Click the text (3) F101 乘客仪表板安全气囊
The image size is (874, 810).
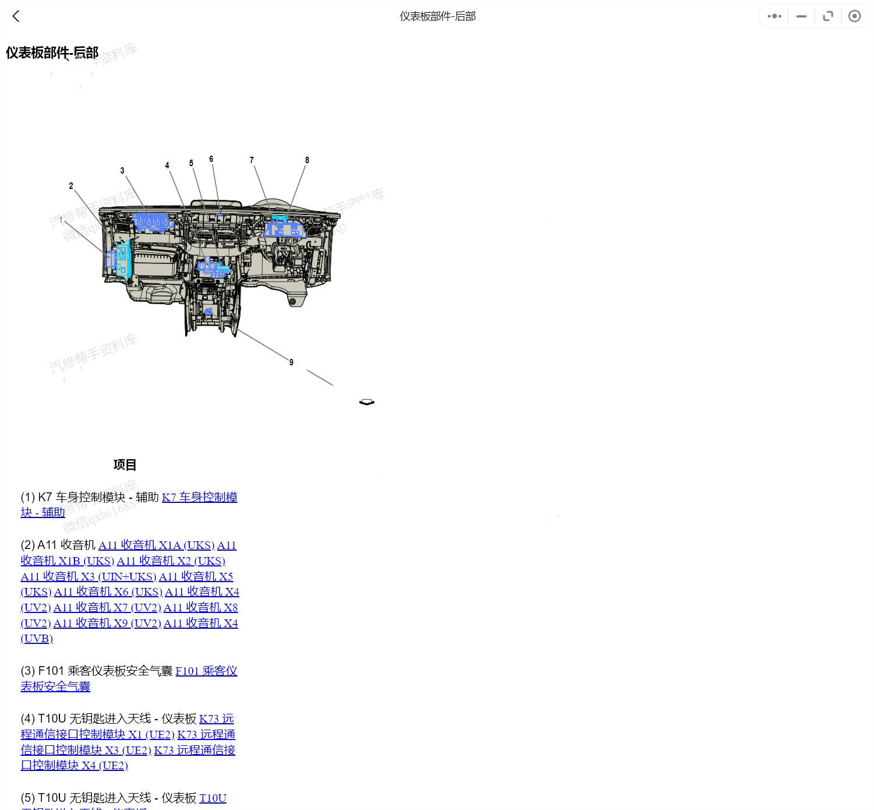(x=97, y=671)
